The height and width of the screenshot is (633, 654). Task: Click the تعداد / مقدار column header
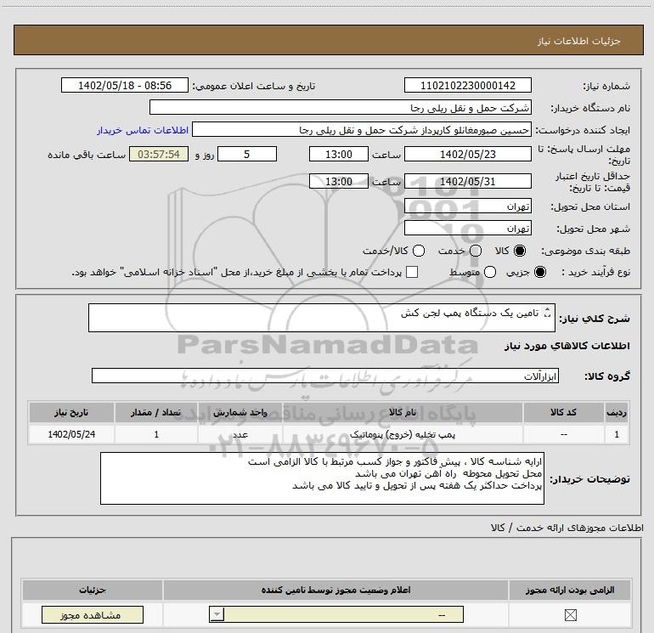(x=156, y=412)
